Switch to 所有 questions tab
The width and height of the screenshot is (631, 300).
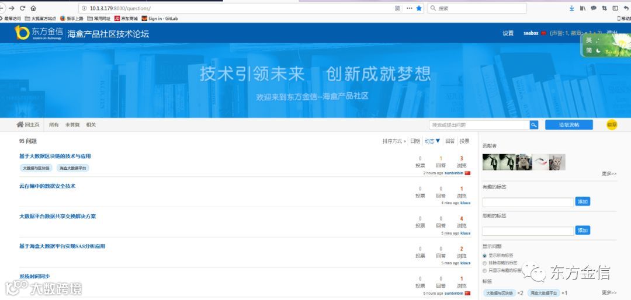54,125
